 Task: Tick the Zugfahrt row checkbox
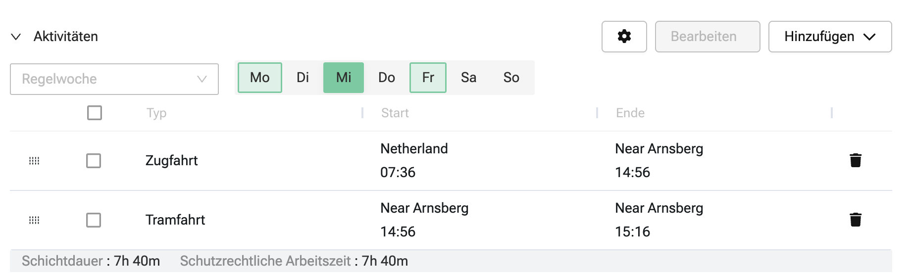point(94,161)
